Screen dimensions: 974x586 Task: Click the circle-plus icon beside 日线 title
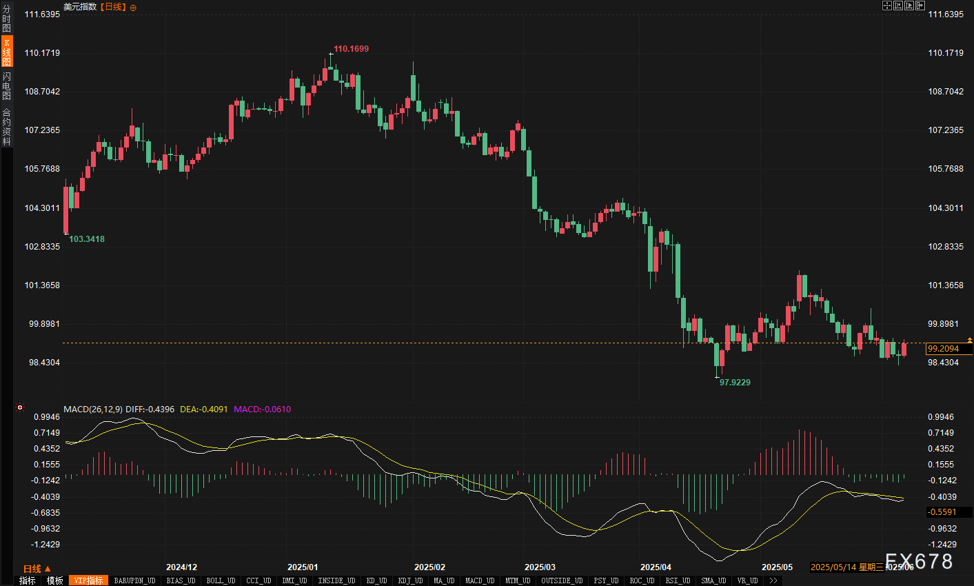point(133,8)
